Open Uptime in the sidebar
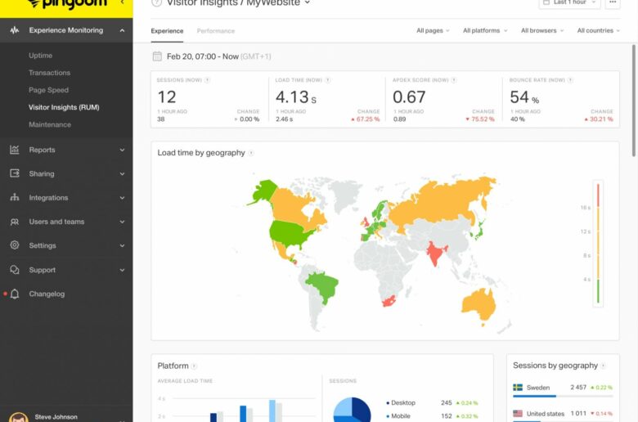638x422 pixels. [x=40, y=56]
